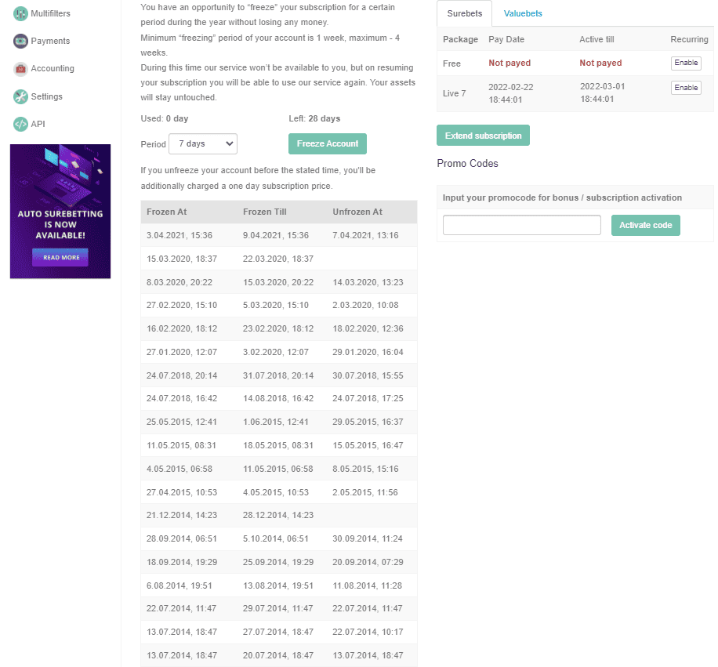718x667 pixels.
Task: Click the Activate code button
Action: click(x=645, y=225)
